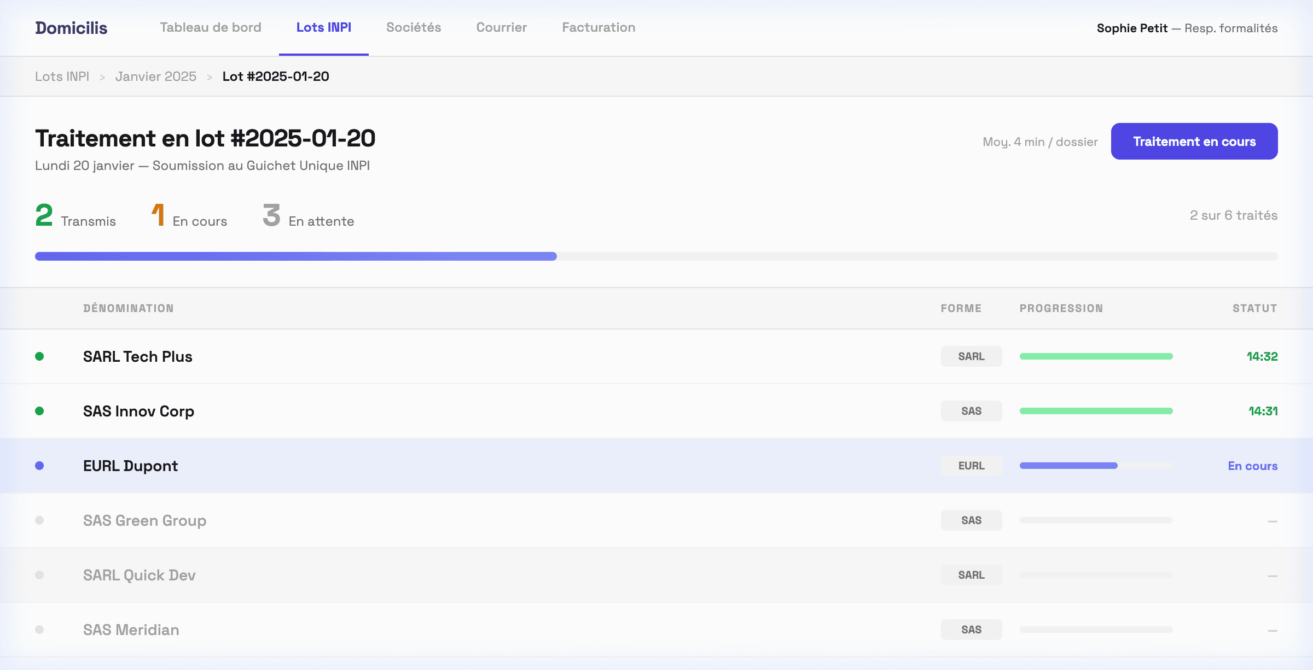Open the Tableau de bord tab
The image size is (1313, 670).
211,27
